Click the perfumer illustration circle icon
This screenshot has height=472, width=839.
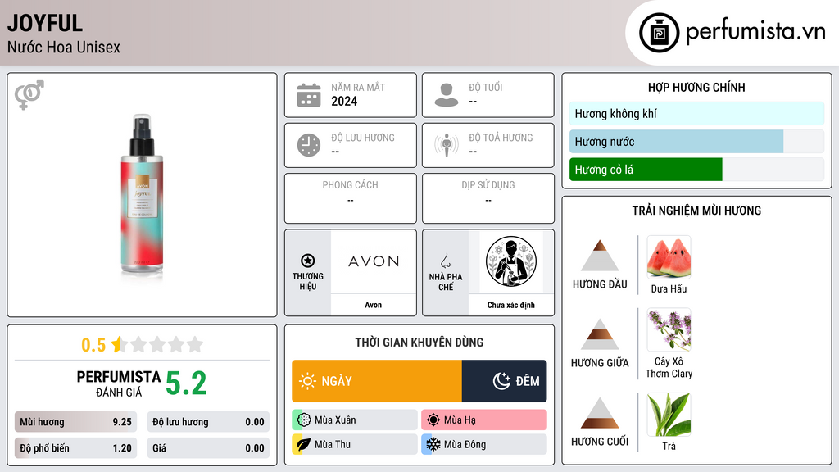pyautogui.click(x=511, y=261)
